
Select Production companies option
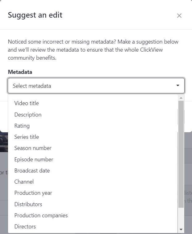93,215
